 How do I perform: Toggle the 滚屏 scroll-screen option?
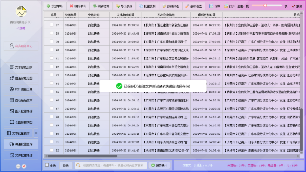coord(297,6)
